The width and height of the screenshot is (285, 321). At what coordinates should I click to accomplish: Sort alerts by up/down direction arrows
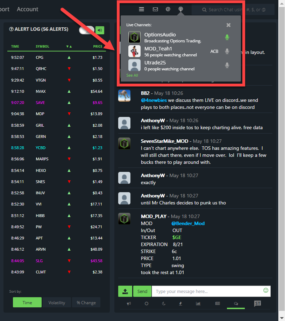[x=69, y=47]
